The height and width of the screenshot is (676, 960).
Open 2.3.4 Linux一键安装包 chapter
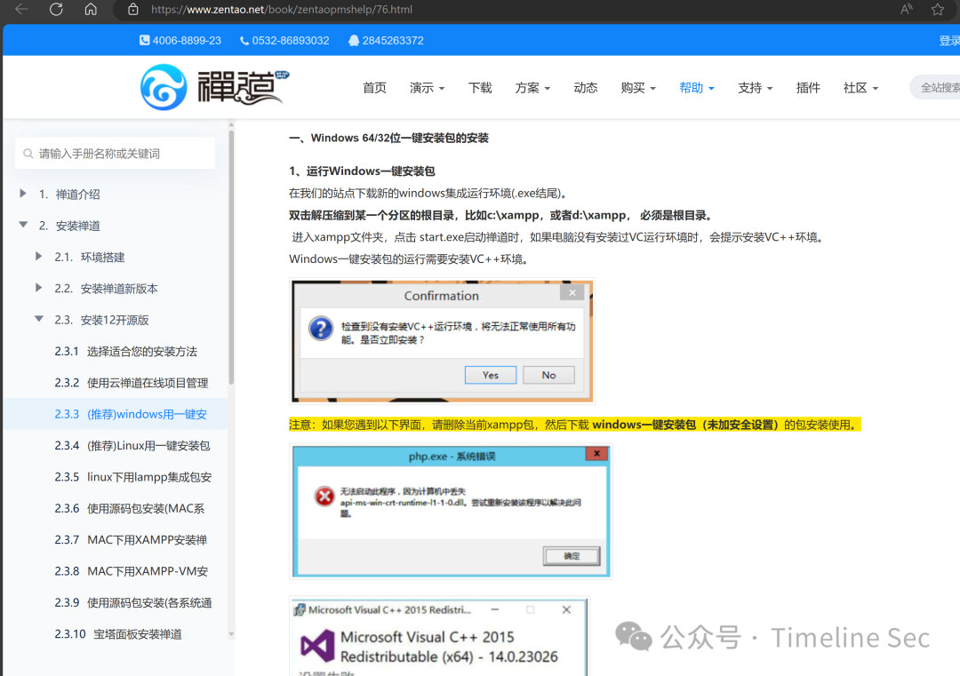(x=133, y=446)
